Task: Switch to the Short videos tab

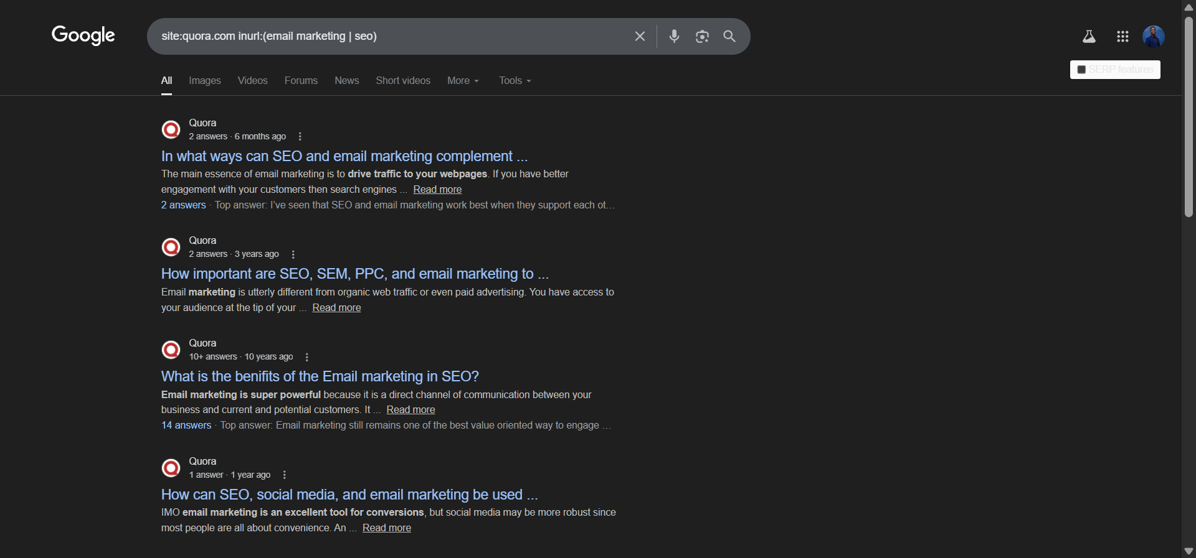Action: [x=403, y=81]
